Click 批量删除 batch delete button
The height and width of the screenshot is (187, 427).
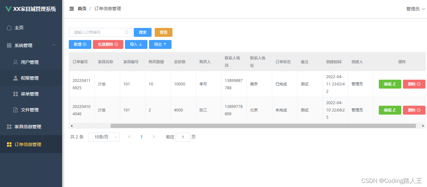coord(108,44)
